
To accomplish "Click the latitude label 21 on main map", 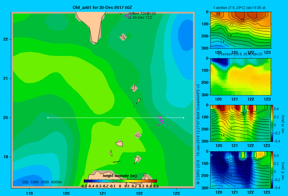I will (x=6, y=78).
